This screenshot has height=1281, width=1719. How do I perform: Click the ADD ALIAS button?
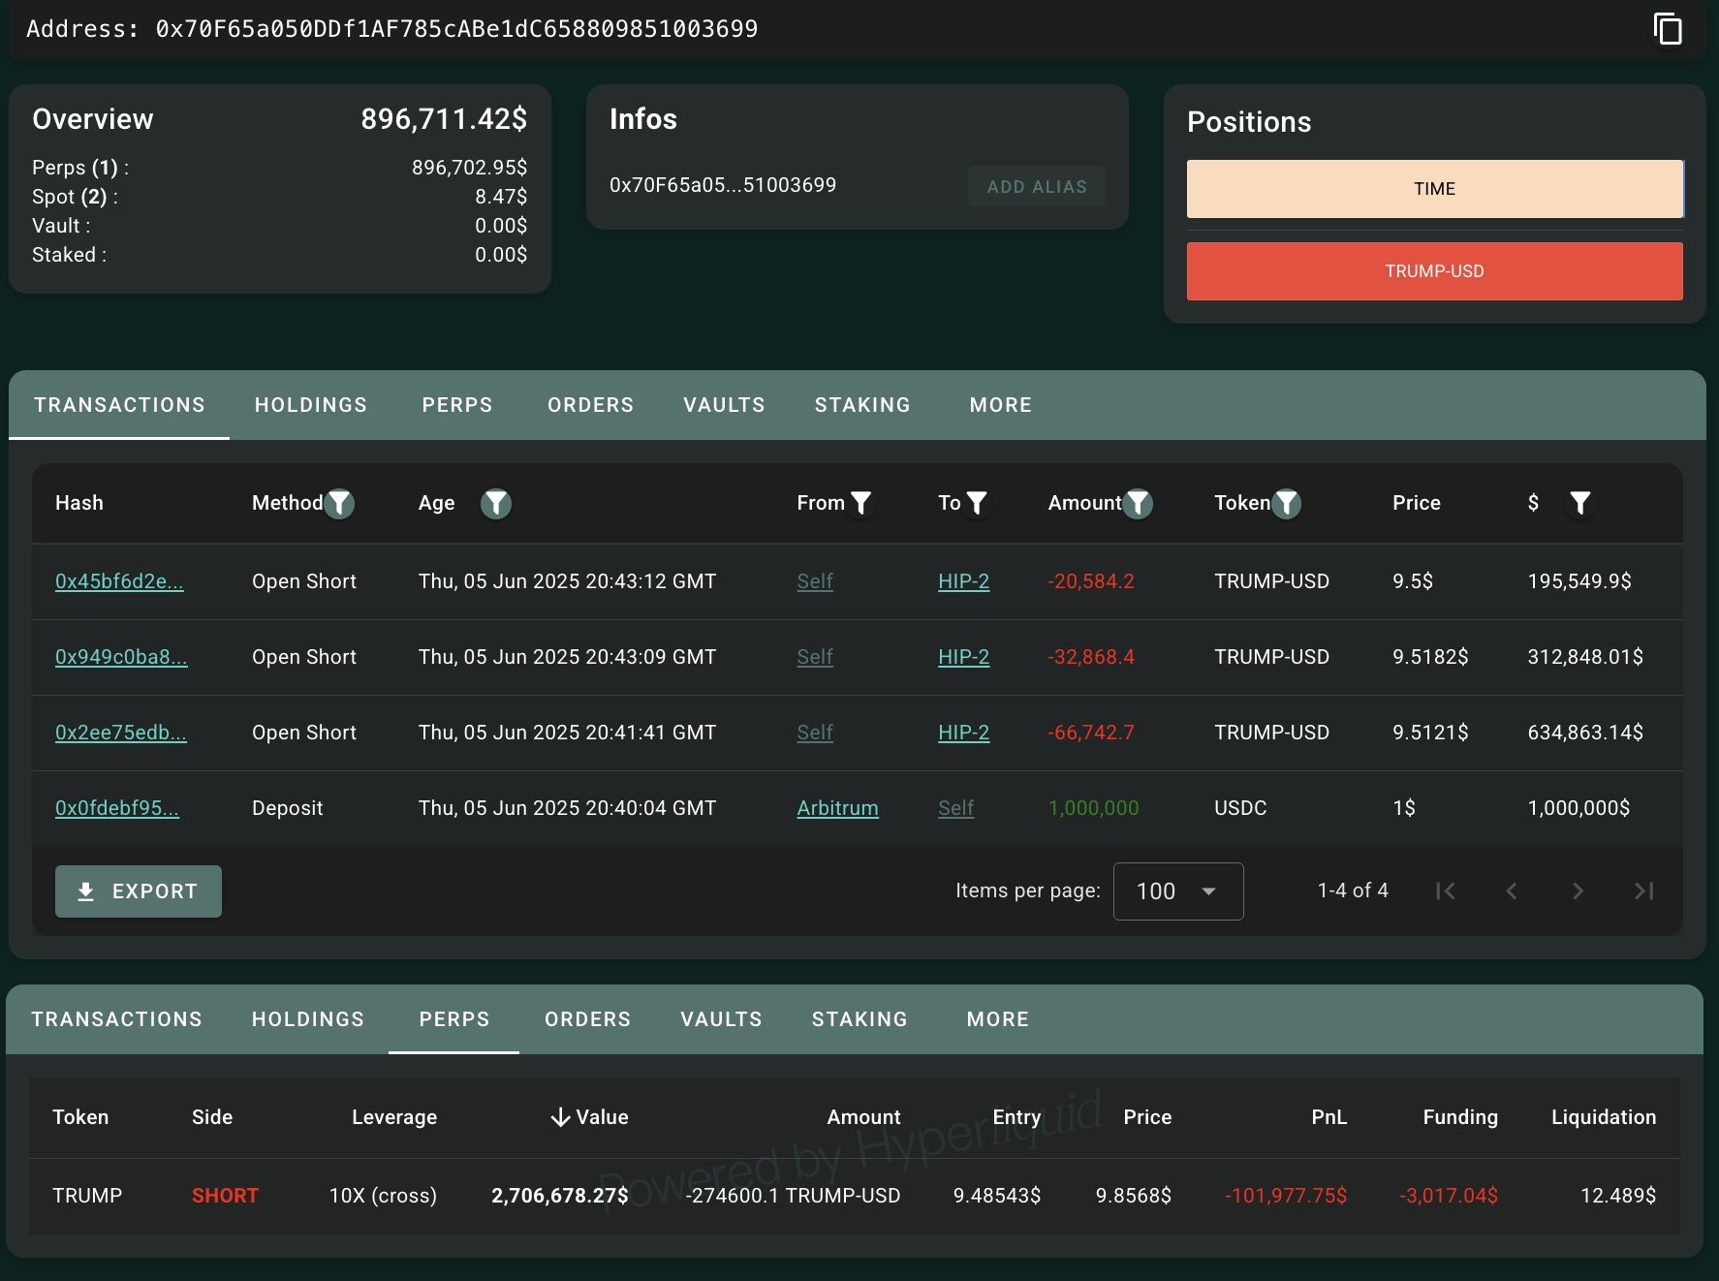[x=1037, y=186]
